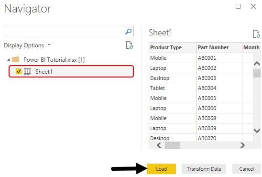Click the search magnifier icon
Screen dimensions: 262x177
tap(128, 32)
